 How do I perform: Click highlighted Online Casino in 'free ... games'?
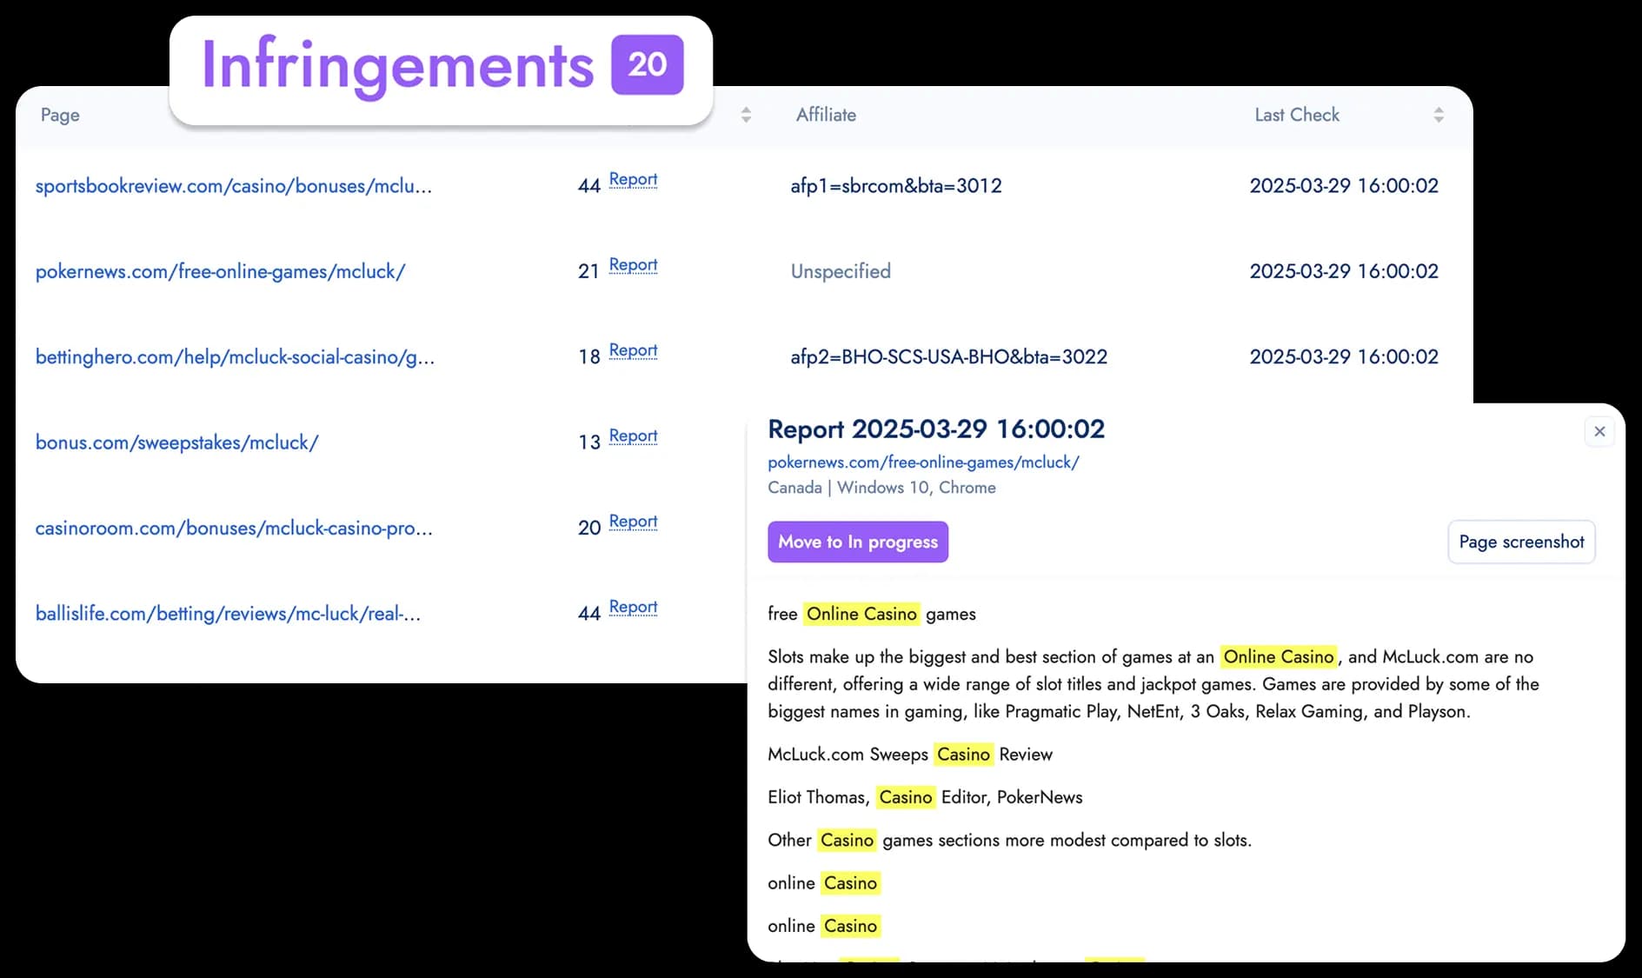861,614
